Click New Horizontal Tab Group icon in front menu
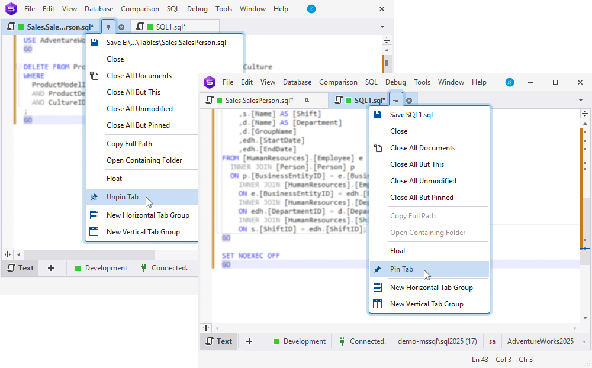 (x=378, y=287)
